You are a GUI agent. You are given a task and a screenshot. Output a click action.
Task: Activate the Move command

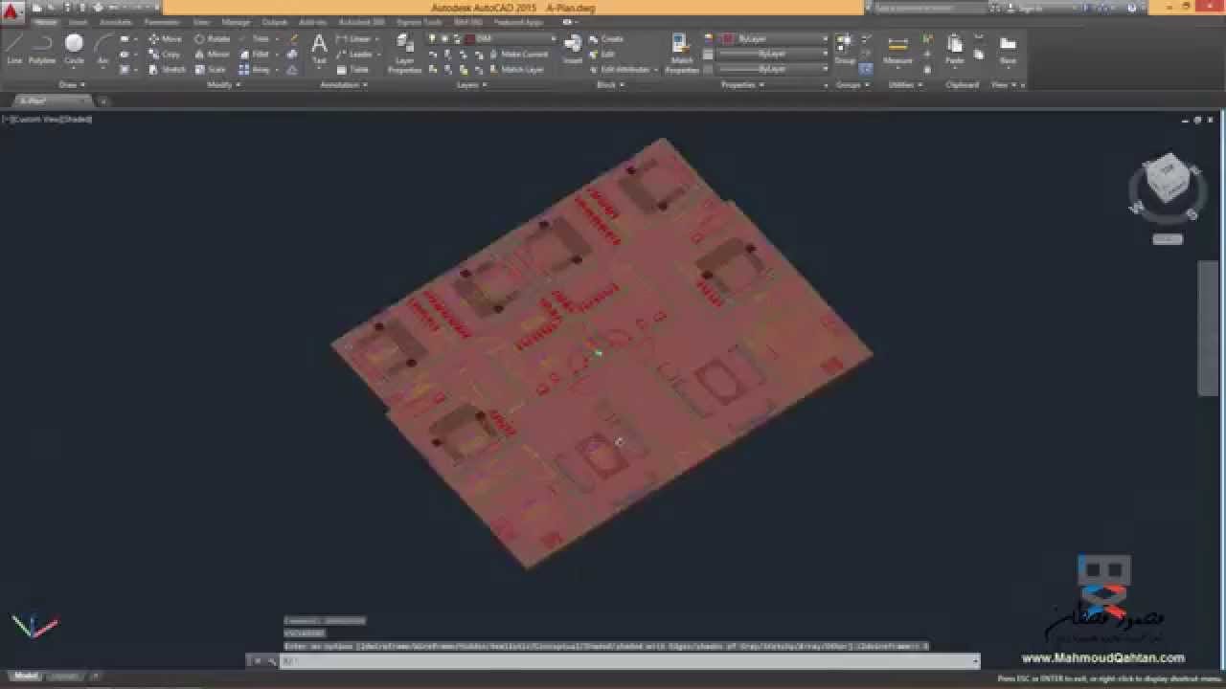point(165,39)
